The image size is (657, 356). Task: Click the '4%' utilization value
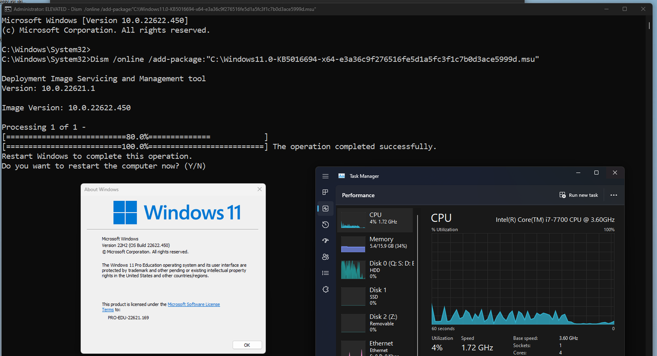[437, 348]
